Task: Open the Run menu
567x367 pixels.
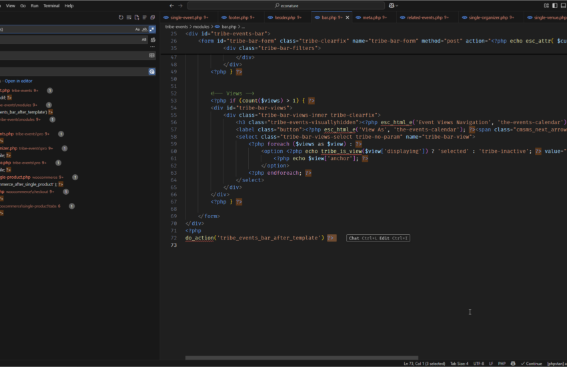Action: (34, 6)
